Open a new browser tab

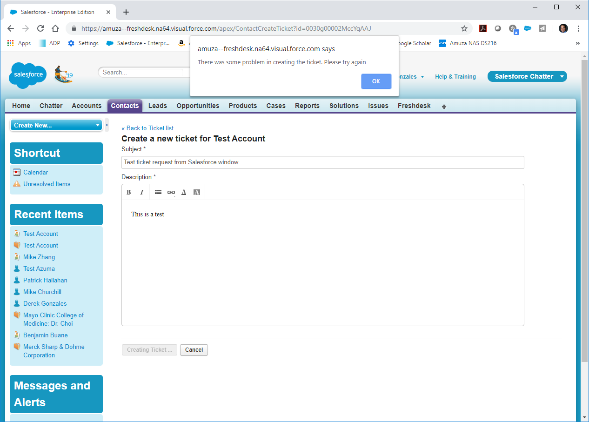click(x=126, y=12)
